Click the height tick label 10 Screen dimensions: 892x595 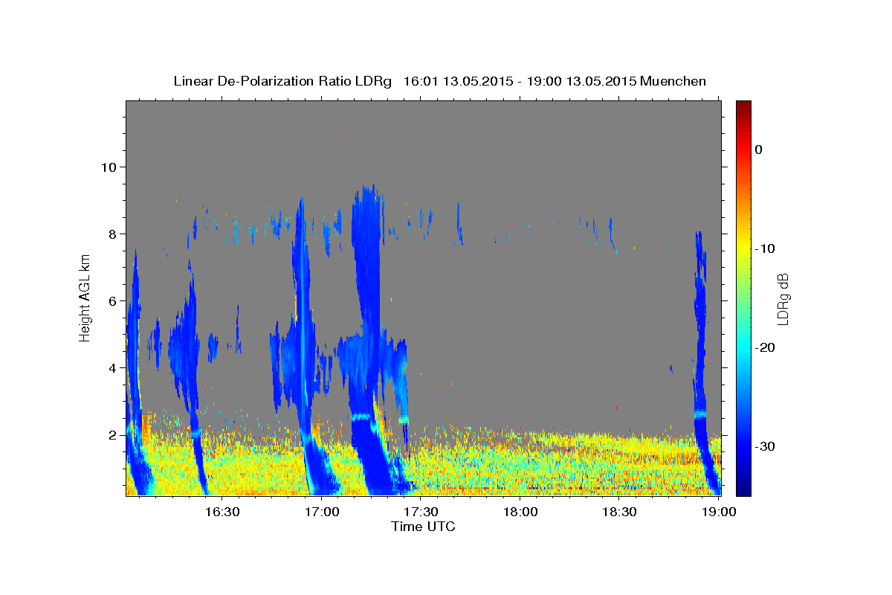109,167
